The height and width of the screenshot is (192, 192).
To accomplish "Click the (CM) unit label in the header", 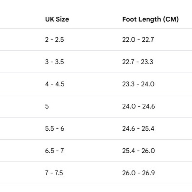I will coord(171,19).
